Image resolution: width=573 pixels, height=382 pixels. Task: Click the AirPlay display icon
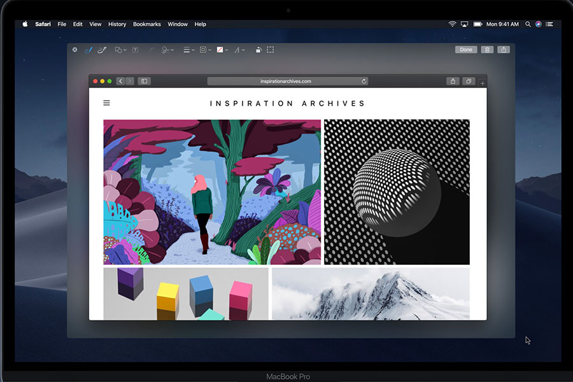pos(465,24)
